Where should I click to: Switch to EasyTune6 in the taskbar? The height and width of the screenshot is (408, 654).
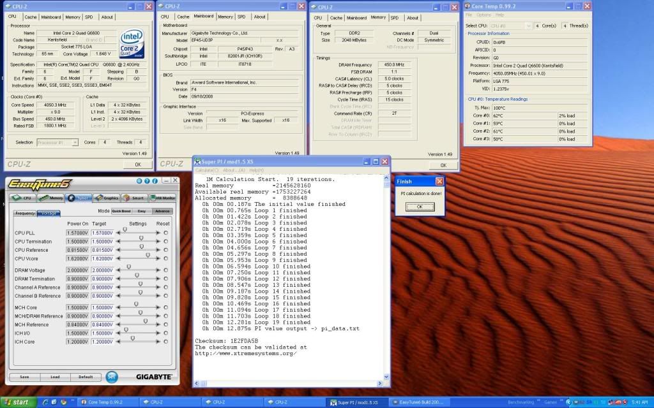tap(420, 402)
